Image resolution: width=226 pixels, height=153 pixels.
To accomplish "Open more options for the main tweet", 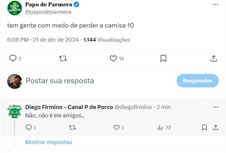I will pos(216,4).
